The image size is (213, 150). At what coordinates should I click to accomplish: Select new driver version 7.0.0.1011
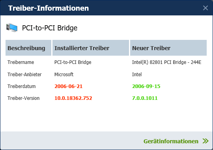tap(145, 98)
